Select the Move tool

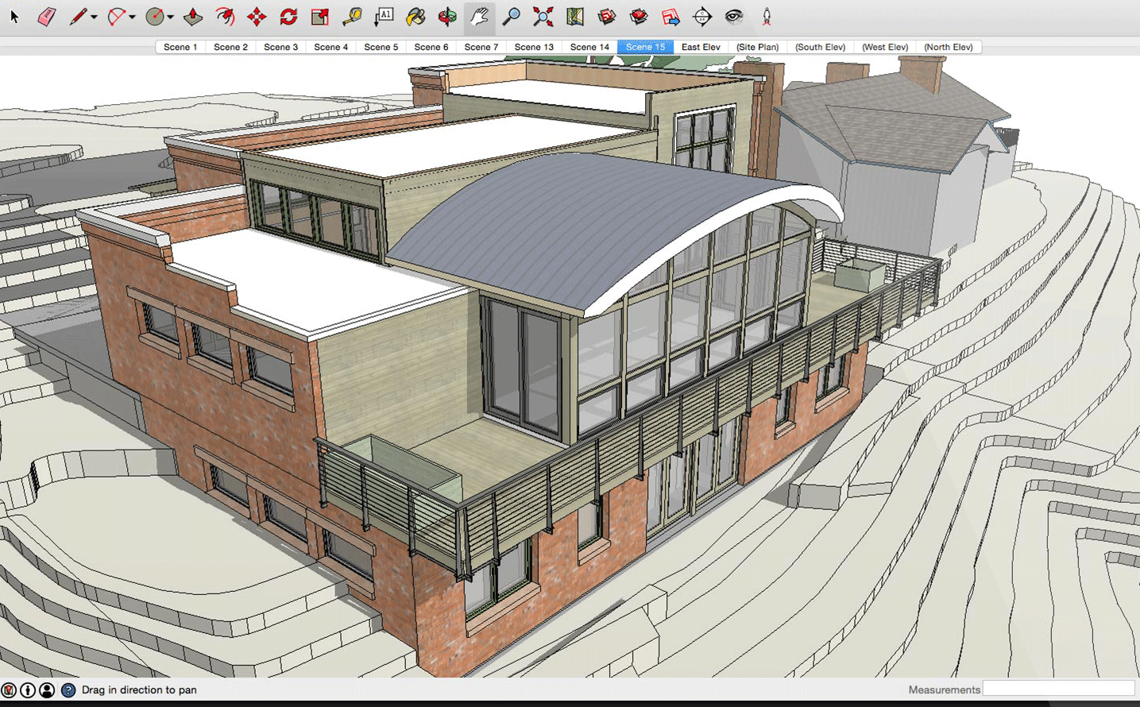click(x=257, y=16)
